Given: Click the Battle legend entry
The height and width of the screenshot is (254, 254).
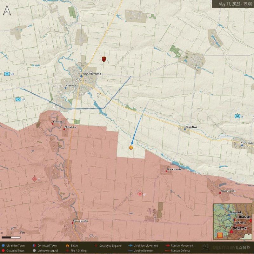Looking at the screenshot, I should pyautogui.click(x=72, y=245).
